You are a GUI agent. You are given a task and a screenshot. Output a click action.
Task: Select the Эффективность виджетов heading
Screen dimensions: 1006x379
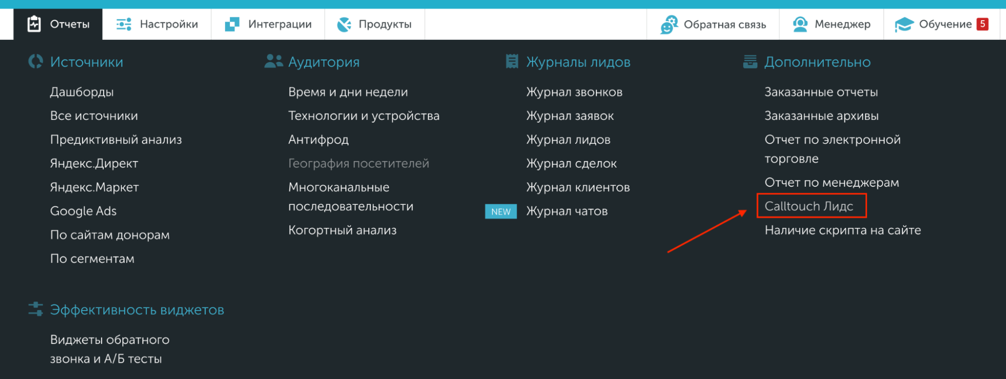137,310
